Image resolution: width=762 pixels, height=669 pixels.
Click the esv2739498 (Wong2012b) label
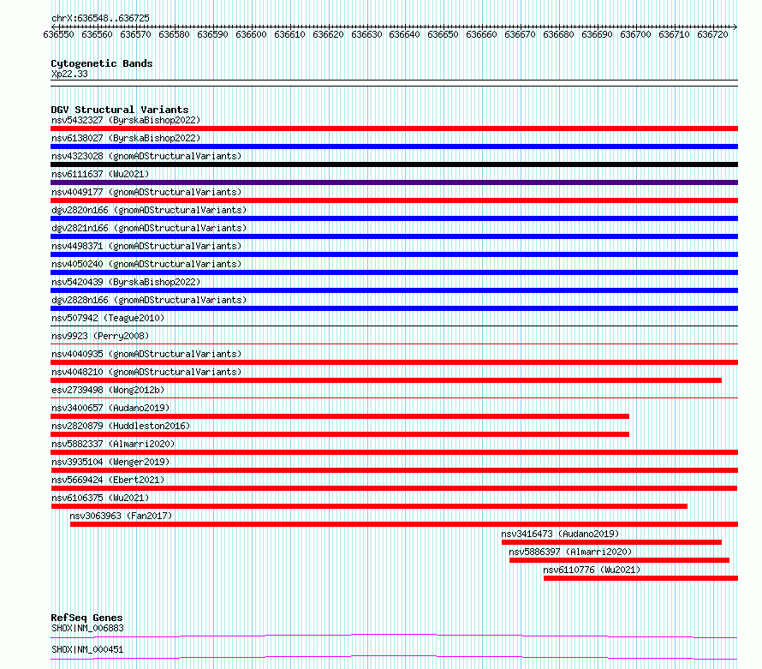coord(108,390)
